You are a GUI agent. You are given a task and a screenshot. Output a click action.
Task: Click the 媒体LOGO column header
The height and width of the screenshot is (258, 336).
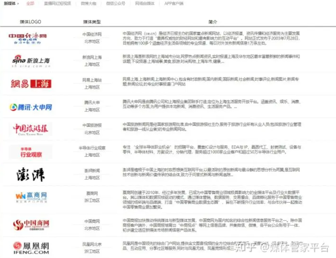click(31, 22)
